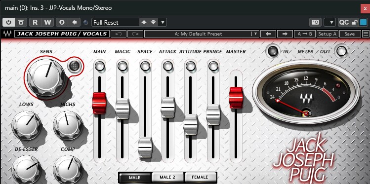Click the Full Reset preset name field
This screenshot has height=184, width=370.
pyautogui.click(x=116, y=22)
